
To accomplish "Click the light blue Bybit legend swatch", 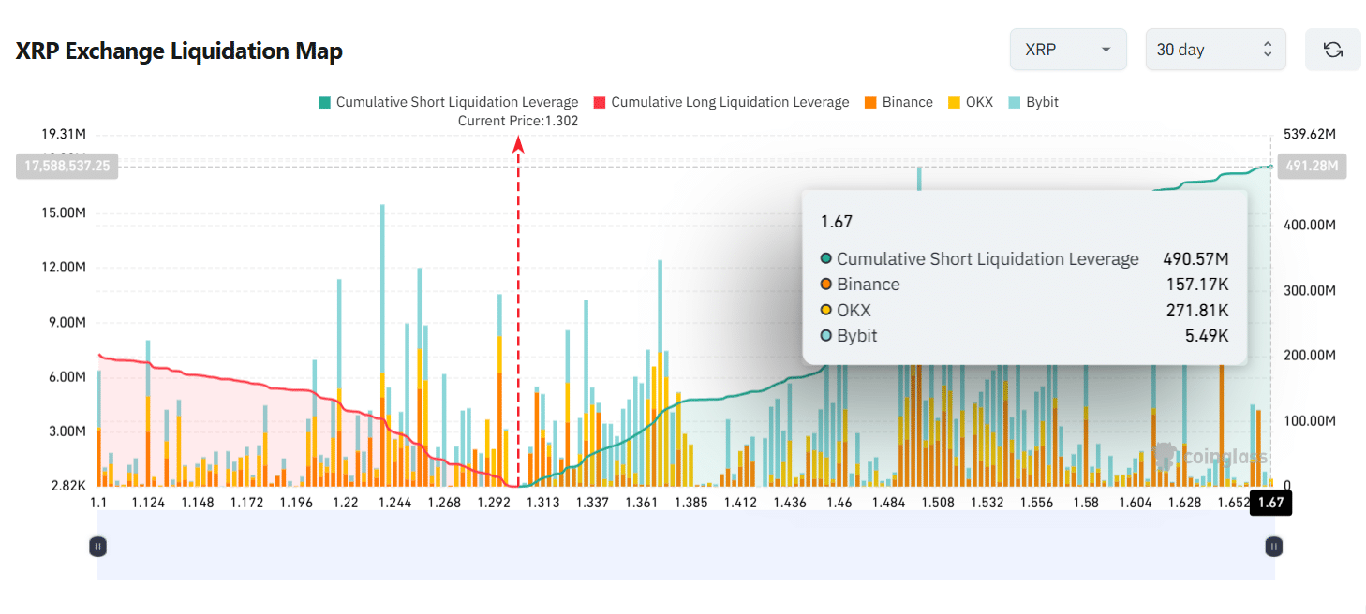I will pos(1014,102).
